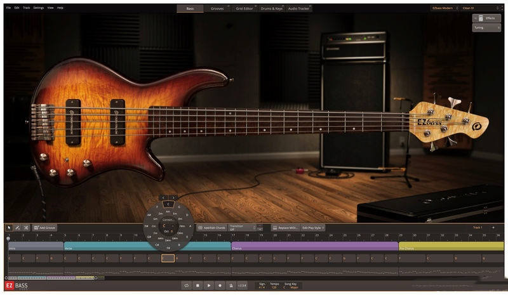Change the song key C
The image size is (508, 295).
coord(284,287)
